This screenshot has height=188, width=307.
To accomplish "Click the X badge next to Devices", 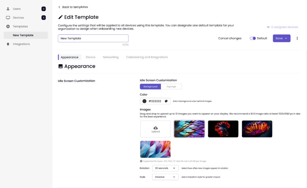I will [44, 18].
